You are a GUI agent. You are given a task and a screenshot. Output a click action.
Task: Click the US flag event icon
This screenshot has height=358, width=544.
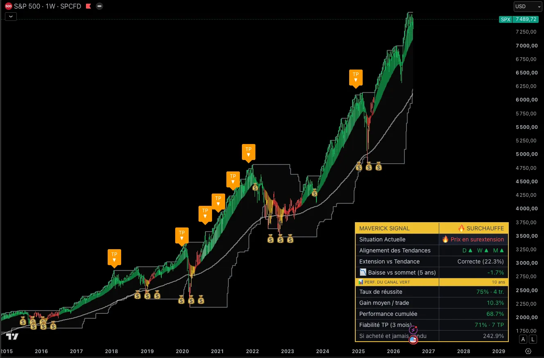tap(413, 340)
